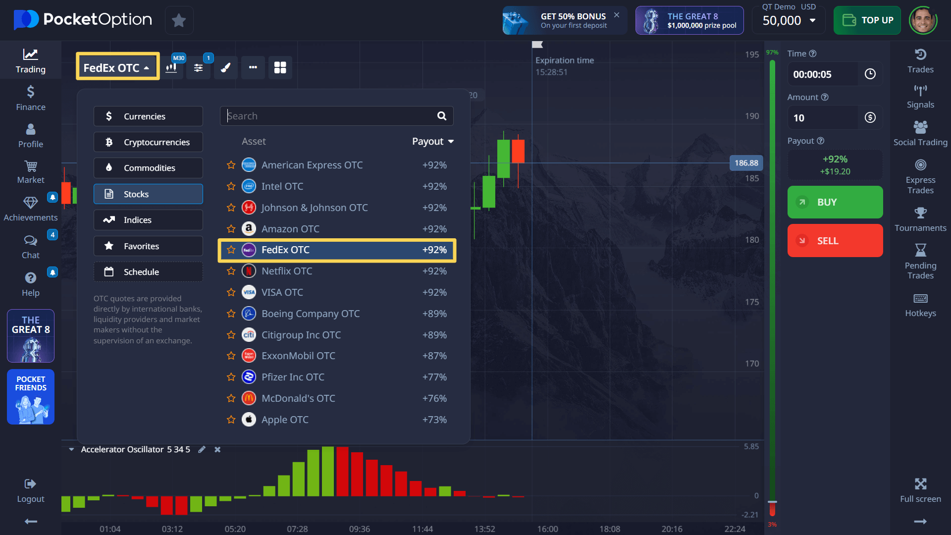951x535 pixels.
Task: Open the multi-chart grid layout icon
Action: (280, 67)
